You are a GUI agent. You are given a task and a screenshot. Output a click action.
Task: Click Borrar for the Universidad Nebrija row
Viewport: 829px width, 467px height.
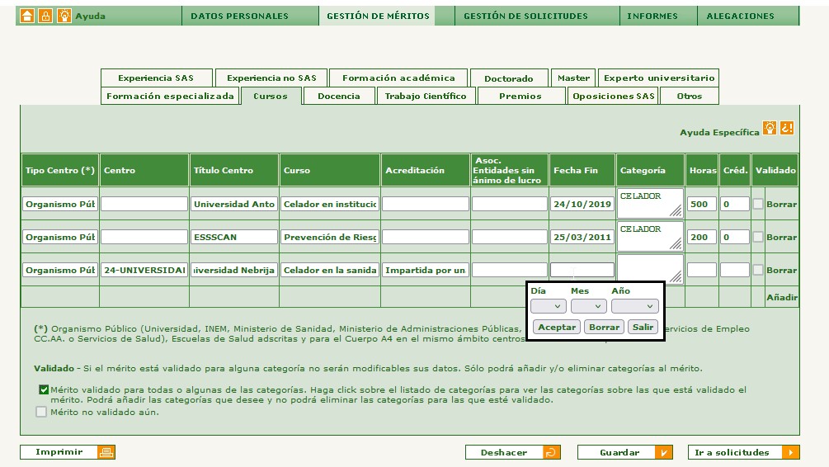click(x=781, y=271)
